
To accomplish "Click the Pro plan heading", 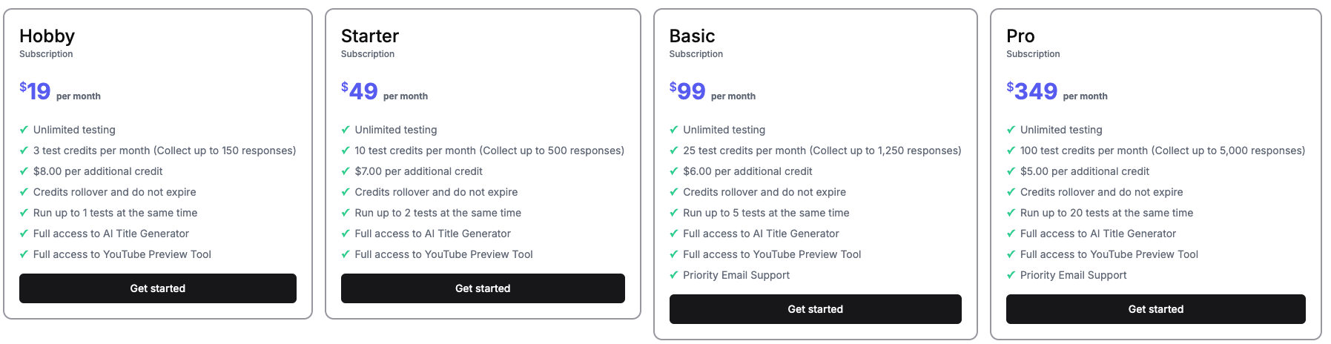I will (1020, 36).
